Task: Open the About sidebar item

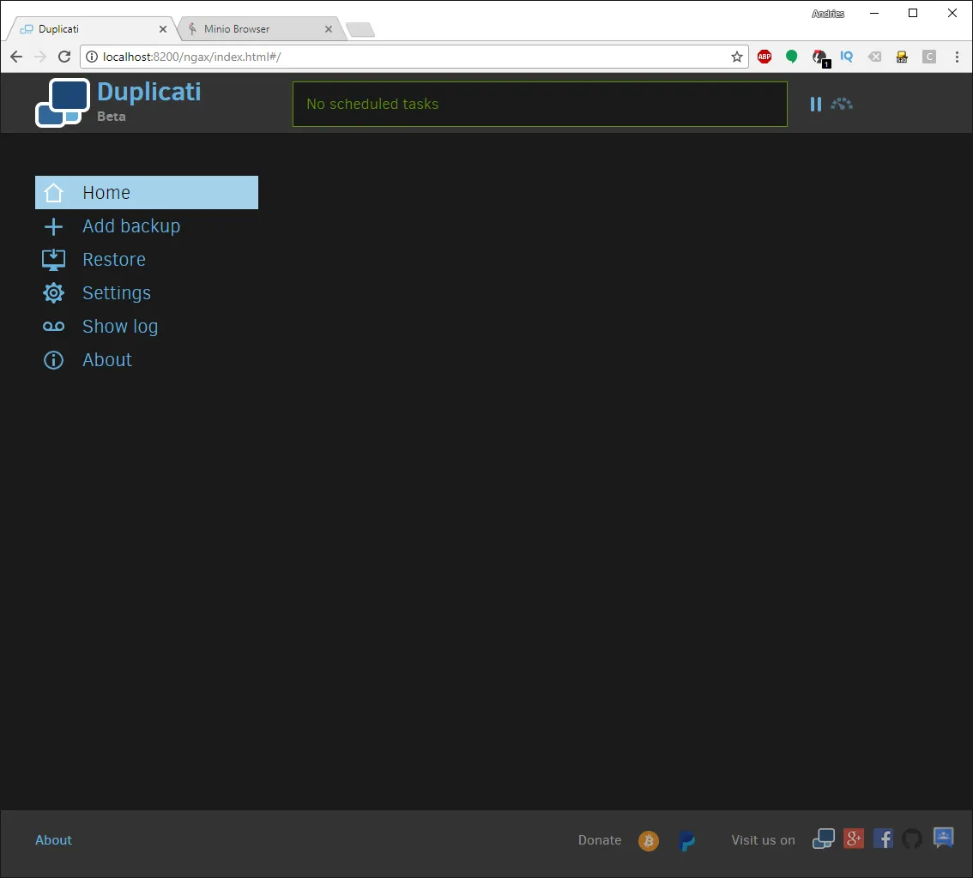Action: 107,360
